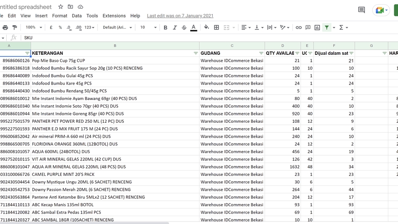
Task: Open the Tools menu
Action: [x=92, y=16]
